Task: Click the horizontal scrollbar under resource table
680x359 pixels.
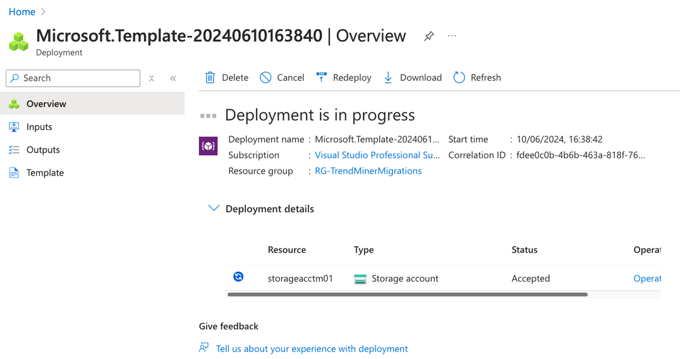Action: pyautogui.click(x=407, y=295)
